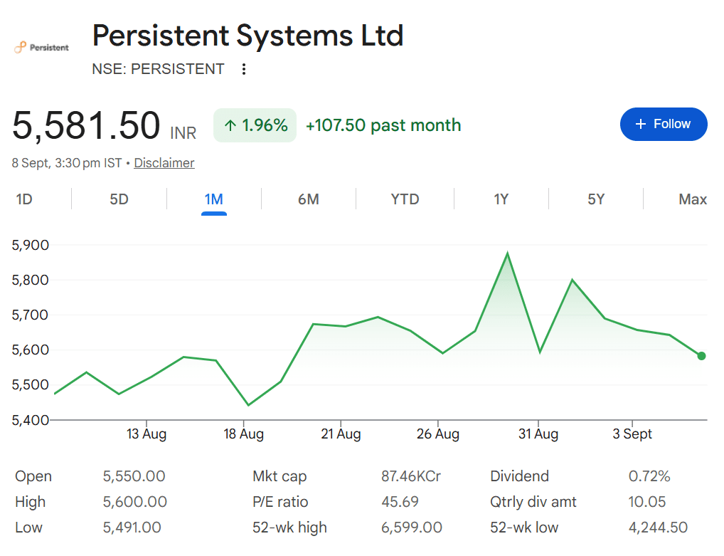
Task: Click the 21 Aug axis label
Action: coord(341,434)
